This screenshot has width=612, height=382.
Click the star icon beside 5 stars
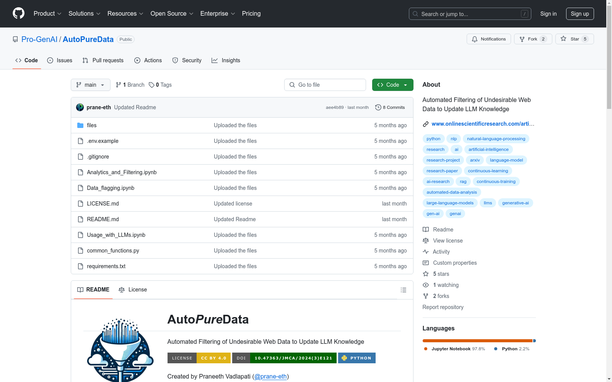tap(426, 274)
